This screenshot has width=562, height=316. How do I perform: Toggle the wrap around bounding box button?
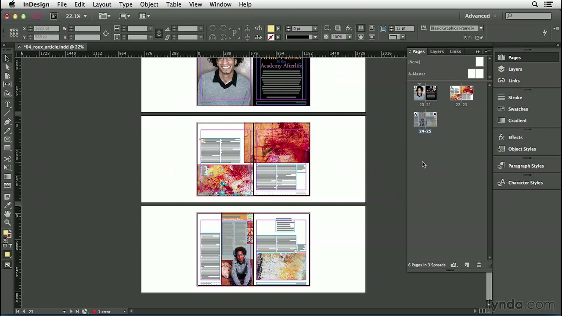click(371, 28)
